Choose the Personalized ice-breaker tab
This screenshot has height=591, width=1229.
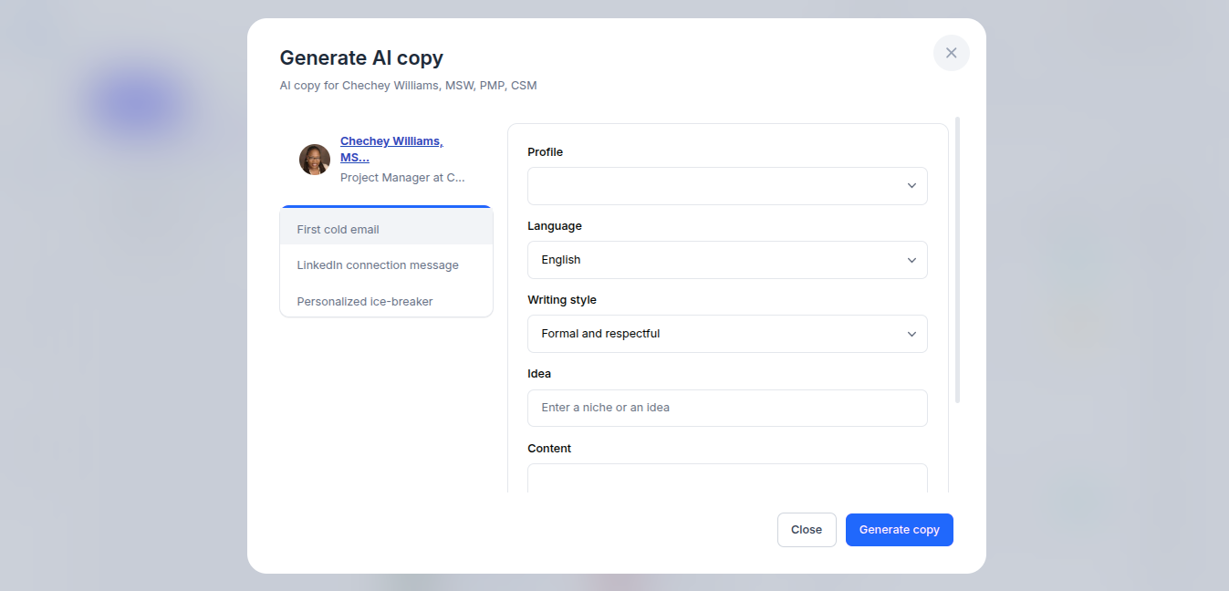[386, 302]
